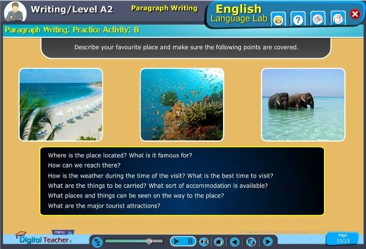Image resolution: width=366 pixels, height=249 pixels.
Task: Click the Page 11/13 indicator
Action: pos(343,238)
